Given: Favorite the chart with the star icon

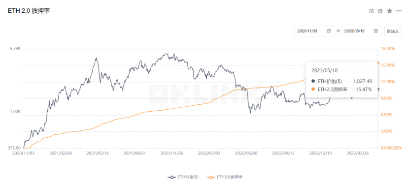Looking at the screenshot, I should [x=389, y=11].
